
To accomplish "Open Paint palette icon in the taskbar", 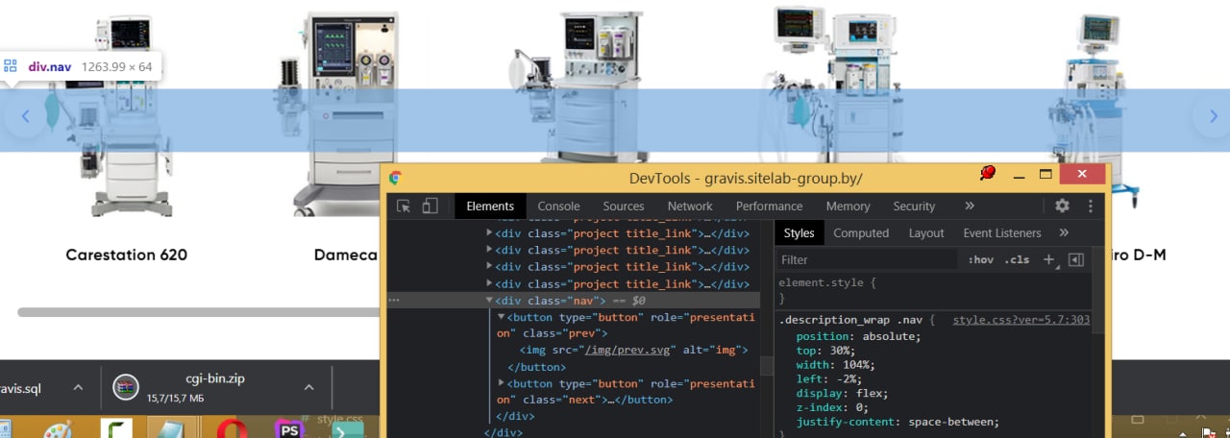I will (x=58, y=429).
